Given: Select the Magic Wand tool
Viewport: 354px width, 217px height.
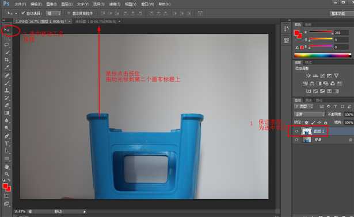Looking at the screenshot, I should click(x=7, y=52).
